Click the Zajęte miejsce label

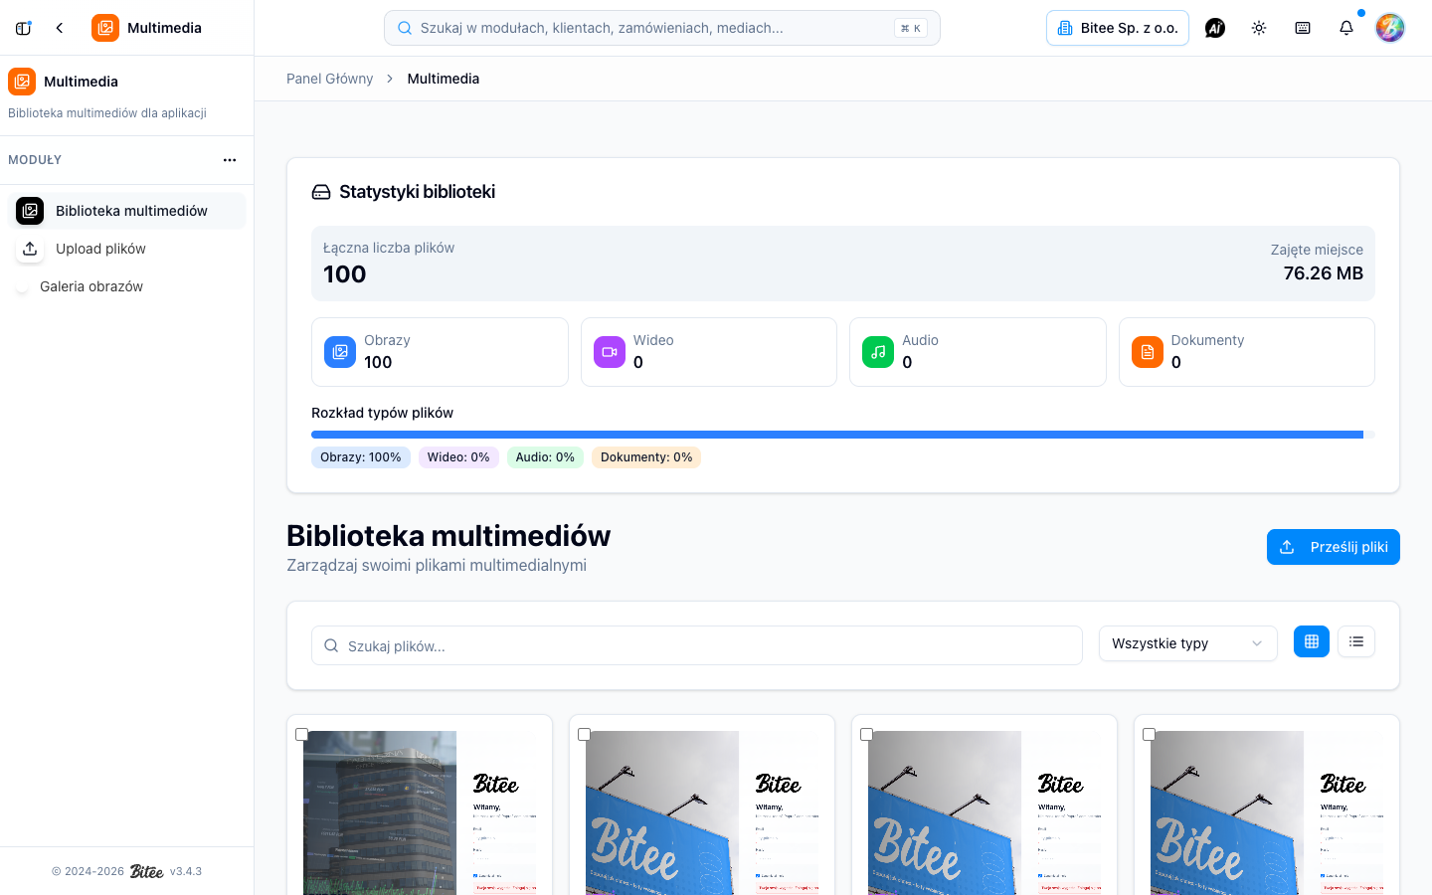1317,250
